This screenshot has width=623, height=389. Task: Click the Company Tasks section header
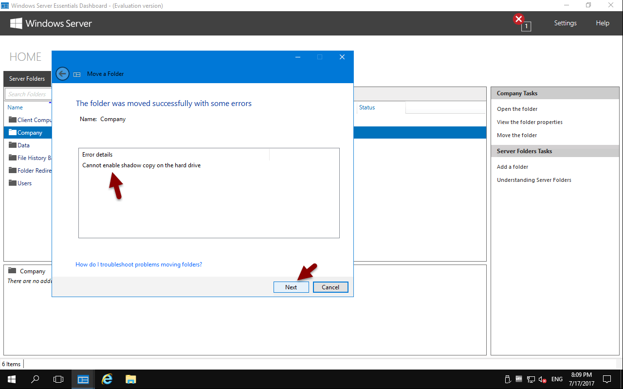(555, 93)
